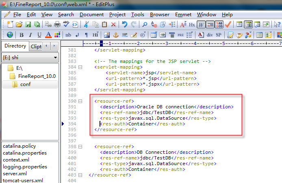Insert SP span tag

point(219,35)
